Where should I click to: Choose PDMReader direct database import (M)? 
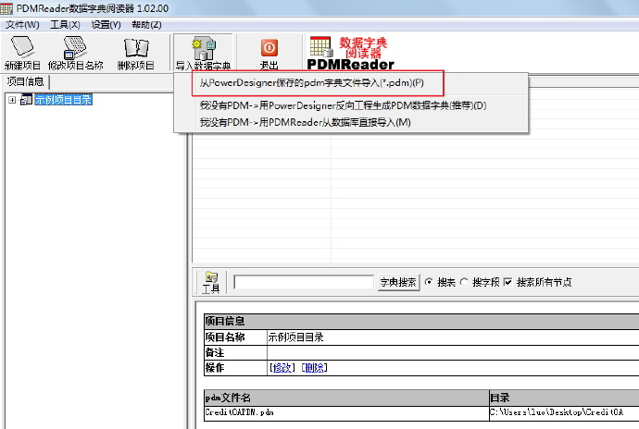point(305,122)
